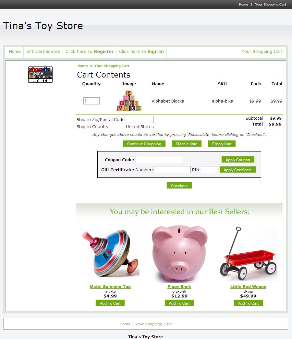Click the Apply Certificate button

coord(238,170)
